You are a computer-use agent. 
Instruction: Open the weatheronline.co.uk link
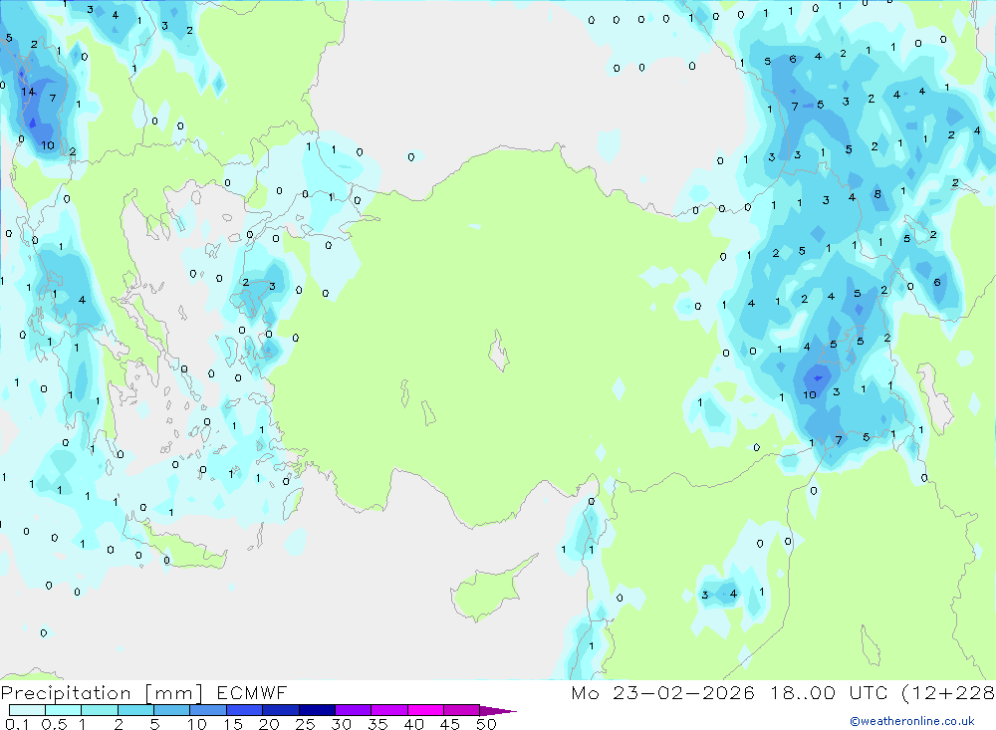coord(912,721)
